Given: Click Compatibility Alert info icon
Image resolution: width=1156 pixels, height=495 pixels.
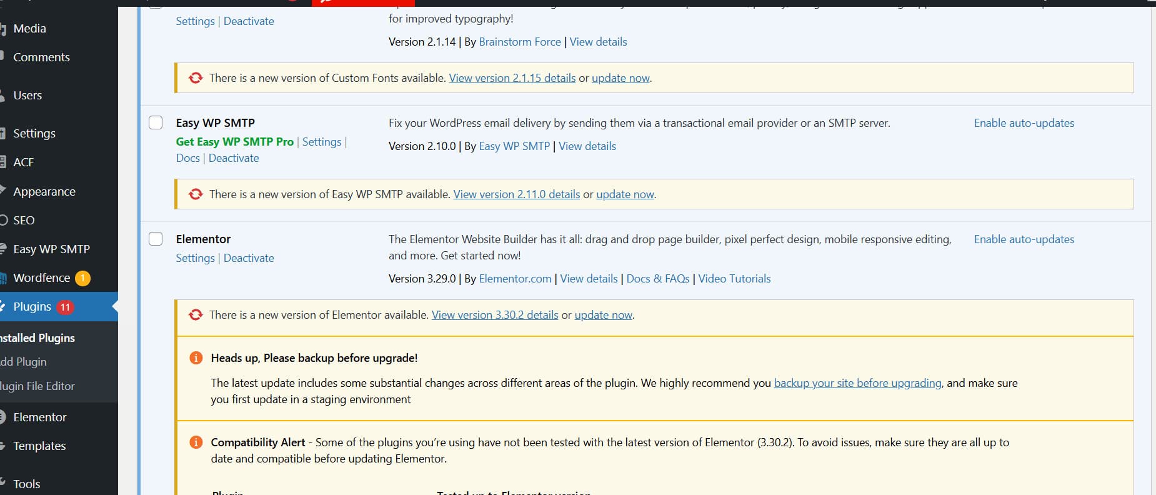Looking at the screenshot, I should [196, 442].
